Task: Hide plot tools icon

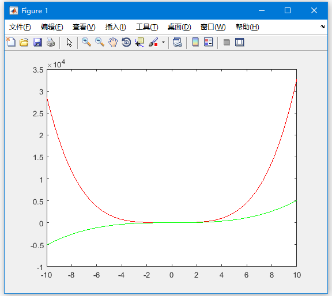Action: (x=227, y=42)
